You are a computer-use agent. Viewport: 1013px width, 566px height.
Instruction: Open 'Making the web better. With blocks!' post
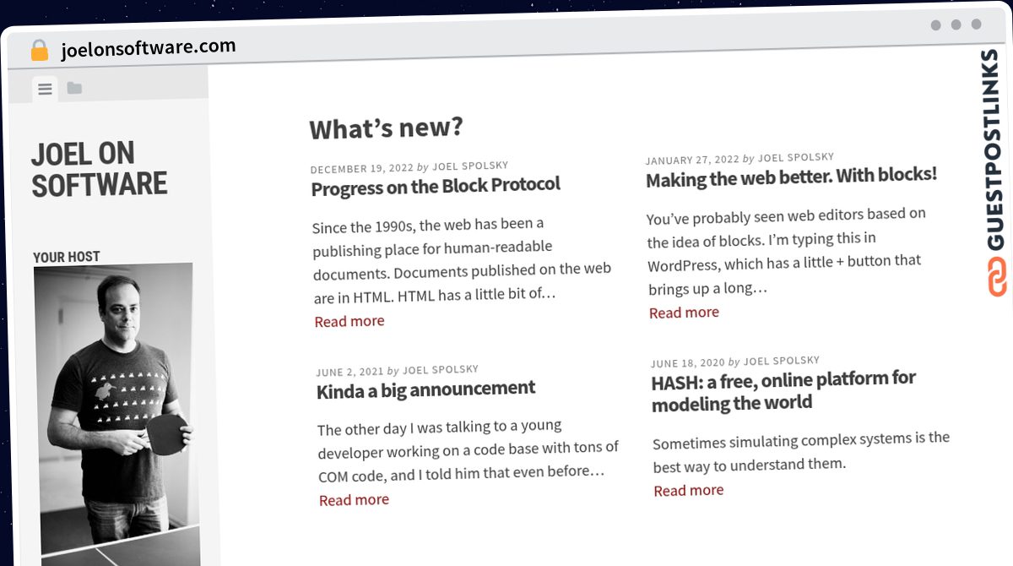click(792, 177)
